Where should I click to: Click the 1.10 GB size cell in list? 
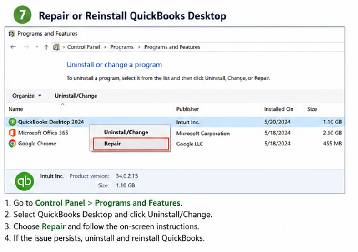coord(333,122)
